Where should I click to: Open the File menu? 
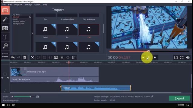pyautogui.click(x=4, y=5)
